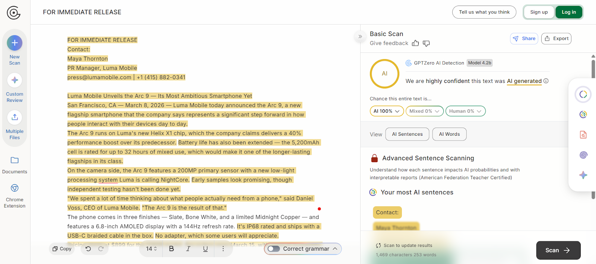This screenshot has height=264, width=596.
Task: Redo the last edit
Action: 101,249
